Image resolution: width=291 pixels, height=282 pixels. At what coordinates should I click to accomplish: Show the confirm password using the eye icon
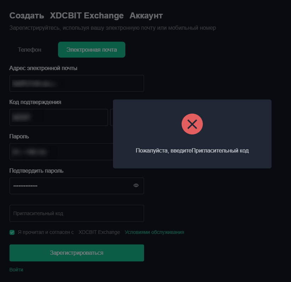pyautogui.click(x=136, y=185)
